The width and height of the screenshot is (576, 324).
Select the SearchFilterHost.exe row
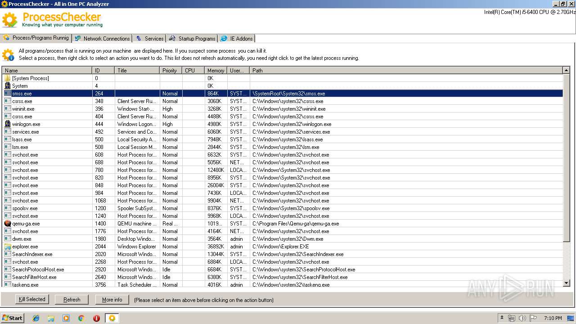point(283,277)
